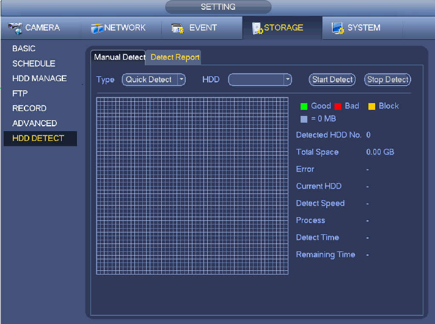This screenshot has height=324, width=435.
Task: Click the 'Error' label
Action: 305,169
